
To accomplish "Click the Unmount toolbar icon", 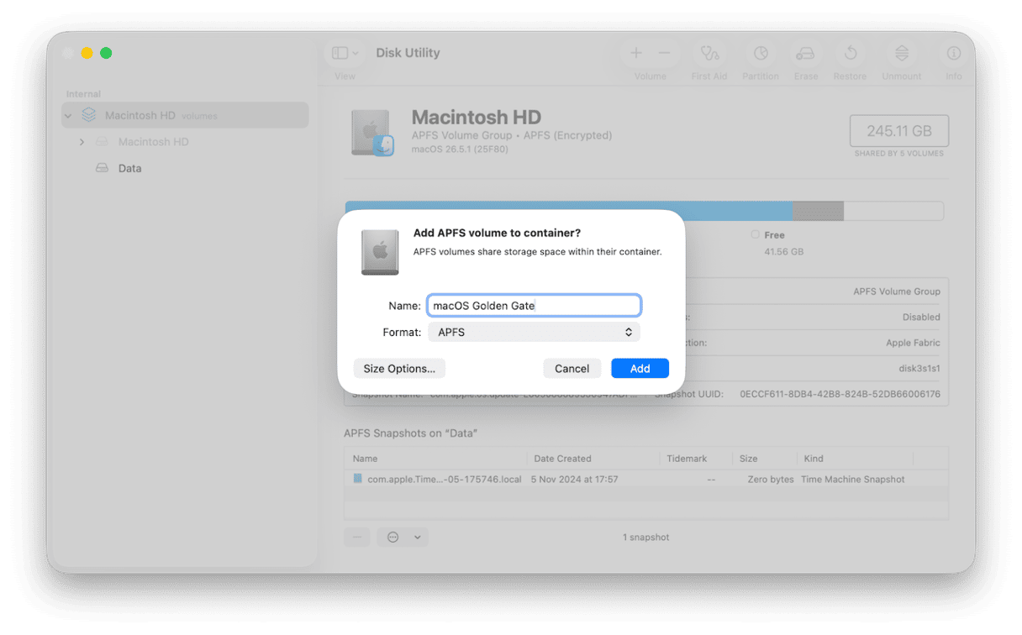I will pyautogui.click(x=902, y=53).
